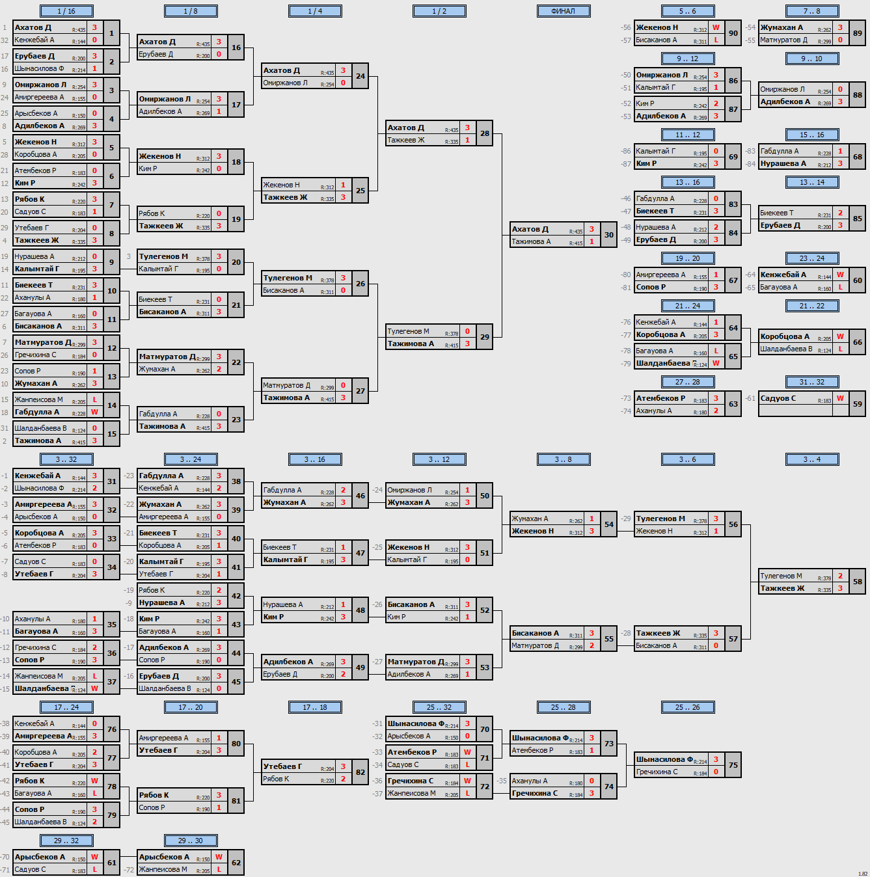The width and height of the screenshot is (870, 877).
Task: Click the final match number 30 box
Action: (609, 235)
